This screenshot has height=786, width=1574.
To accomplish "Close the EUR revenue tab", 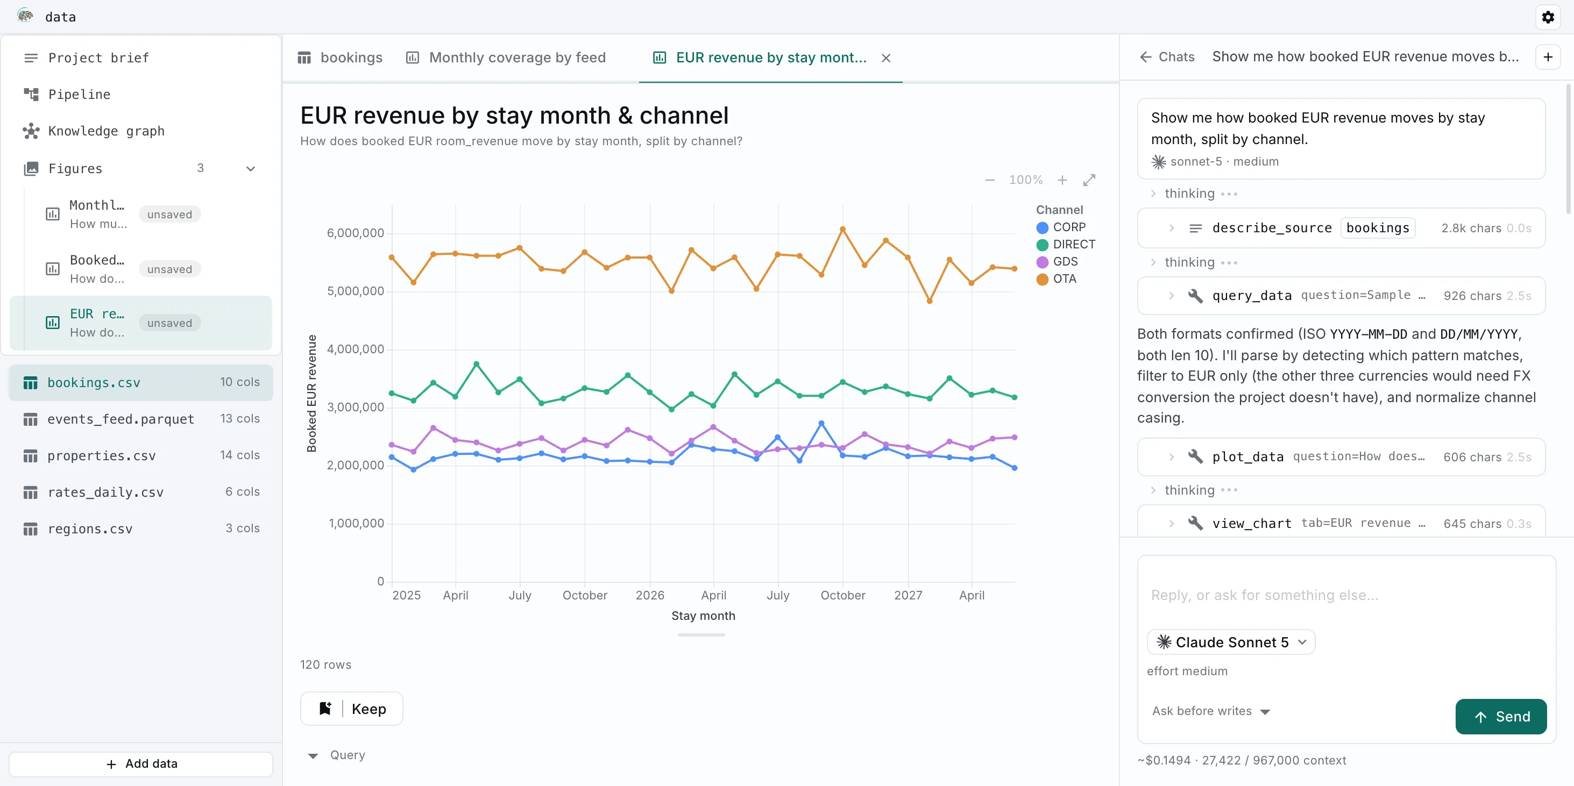I will 886,58.
